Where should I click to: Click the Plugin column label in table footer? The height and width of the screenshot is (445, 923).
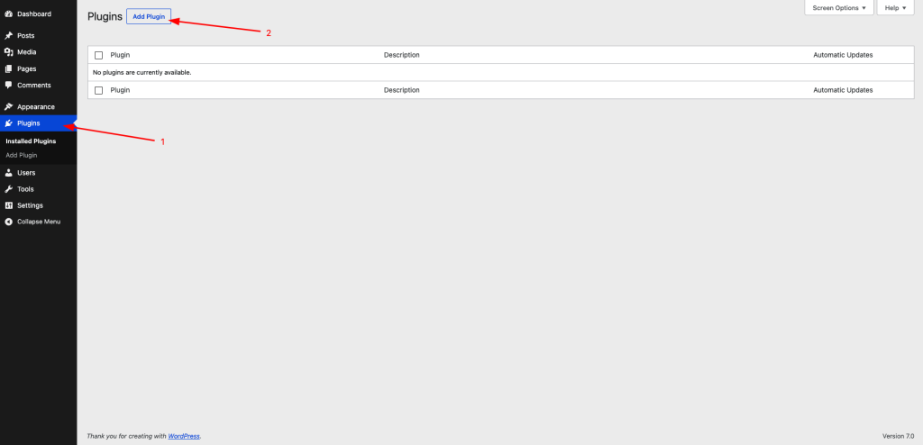(120, 90)
